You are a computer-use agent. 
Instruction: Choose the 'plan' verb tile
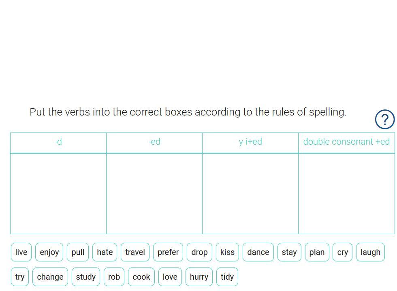[317, 252]
